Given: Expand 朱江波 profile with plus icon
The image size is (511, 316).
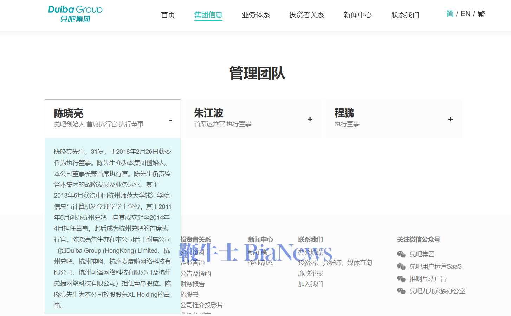Looking at the screenshot, I should pos(310,119).
